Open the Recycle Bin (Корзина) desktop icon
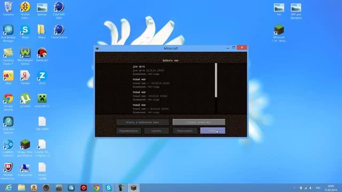The height and width of the screenshot is (192, 342). pyautogui.click(x=9, y=9)
